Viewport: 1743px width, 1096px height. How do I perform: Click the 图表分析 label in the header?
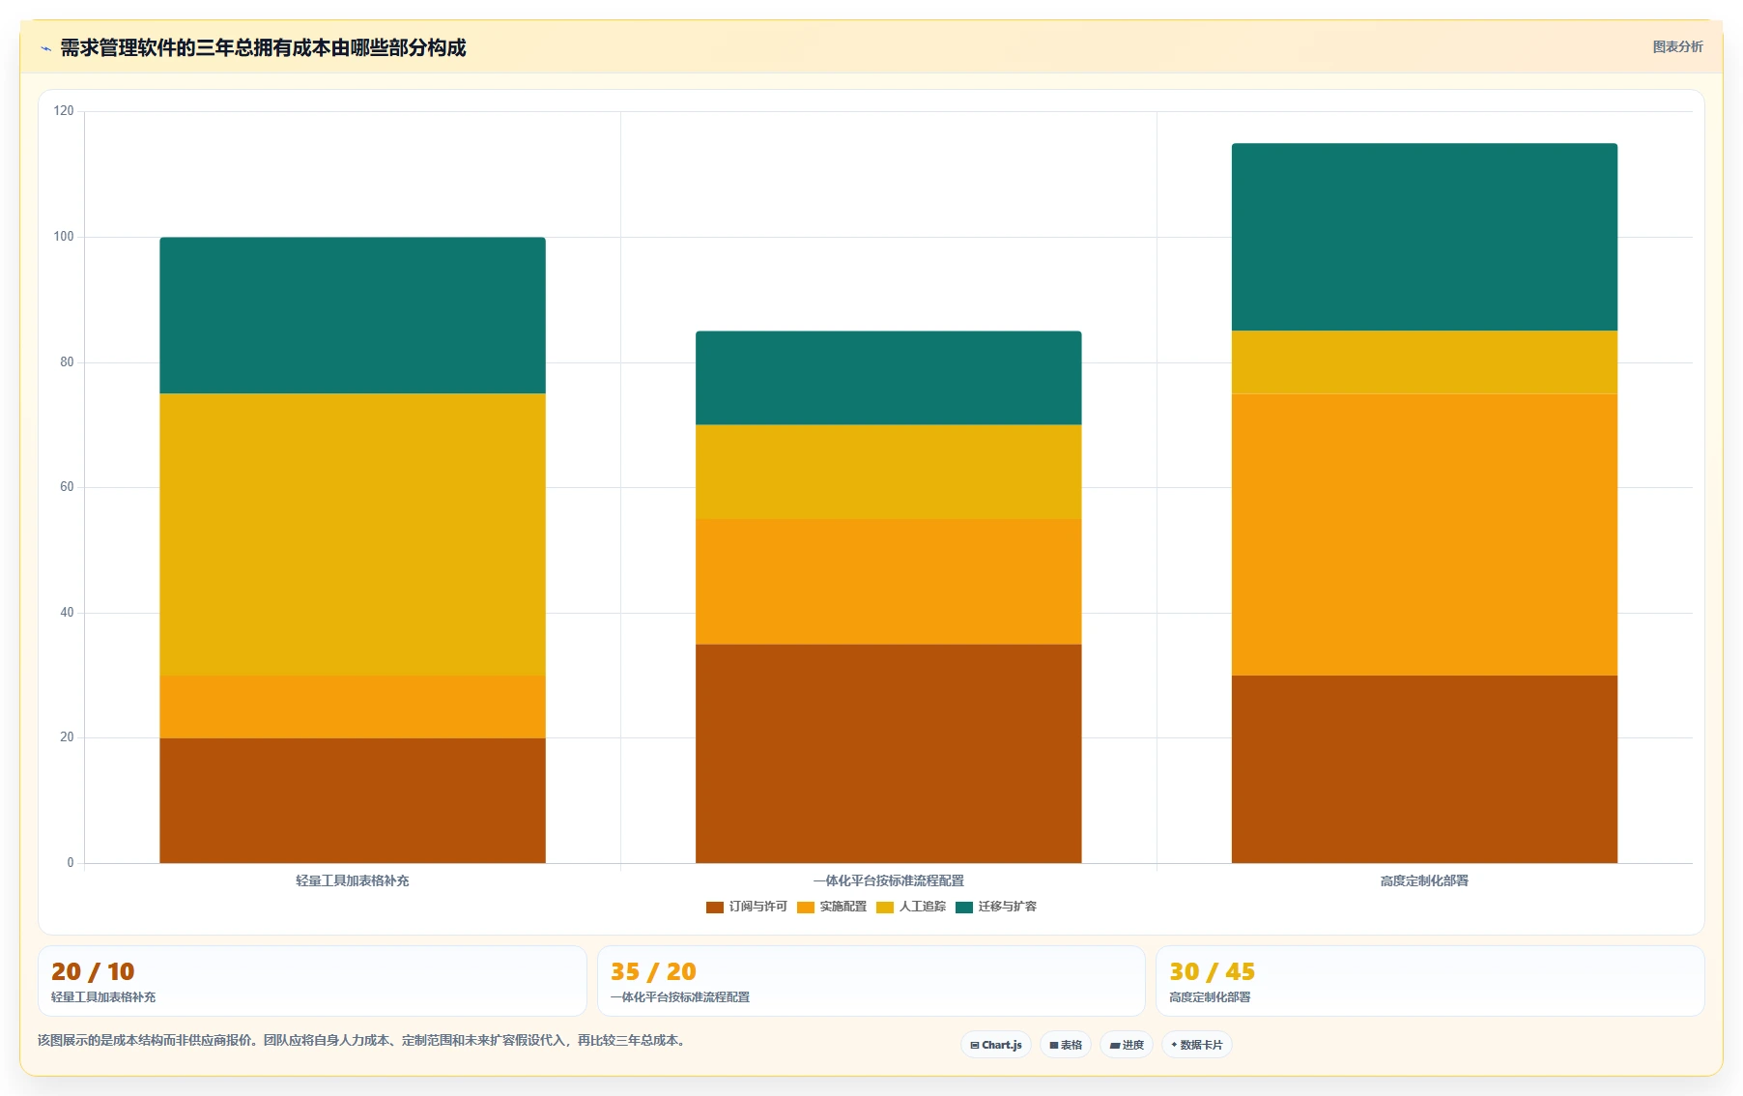(1677, 46)
